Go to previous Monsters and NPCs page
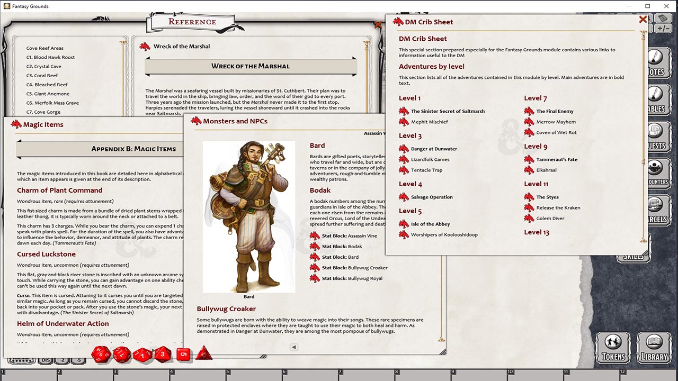This screenshot has width=678, height=381. coord(293,347)
